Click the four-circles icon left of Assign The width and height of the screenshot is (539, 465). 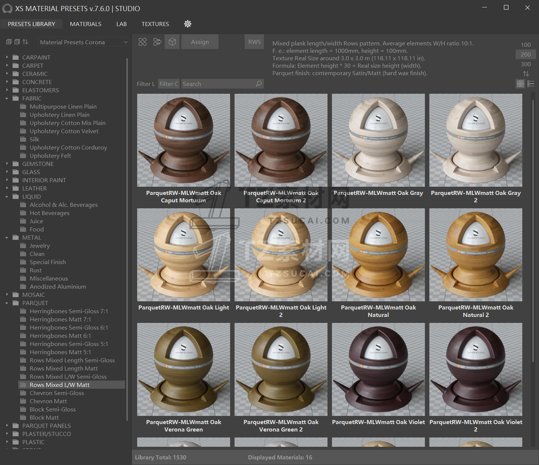(x=143, y=42)
